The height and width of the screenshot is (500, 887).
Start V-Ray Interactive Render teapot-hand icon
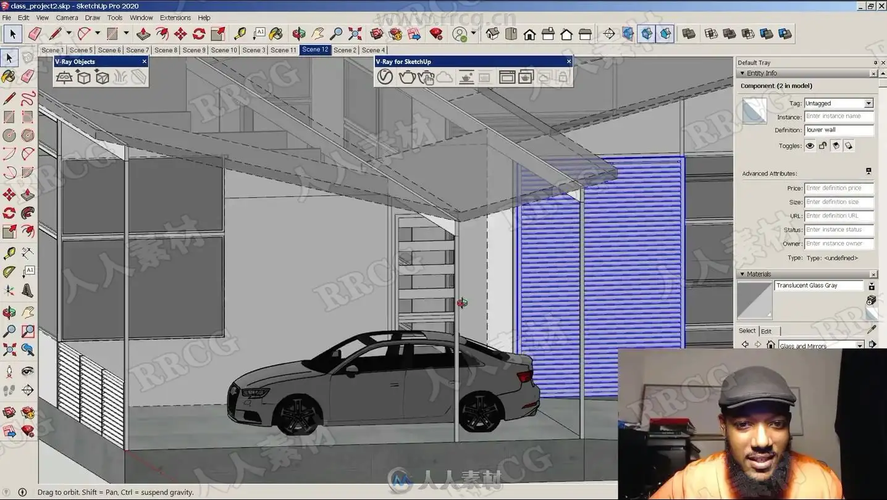click(x=426, y=77)
